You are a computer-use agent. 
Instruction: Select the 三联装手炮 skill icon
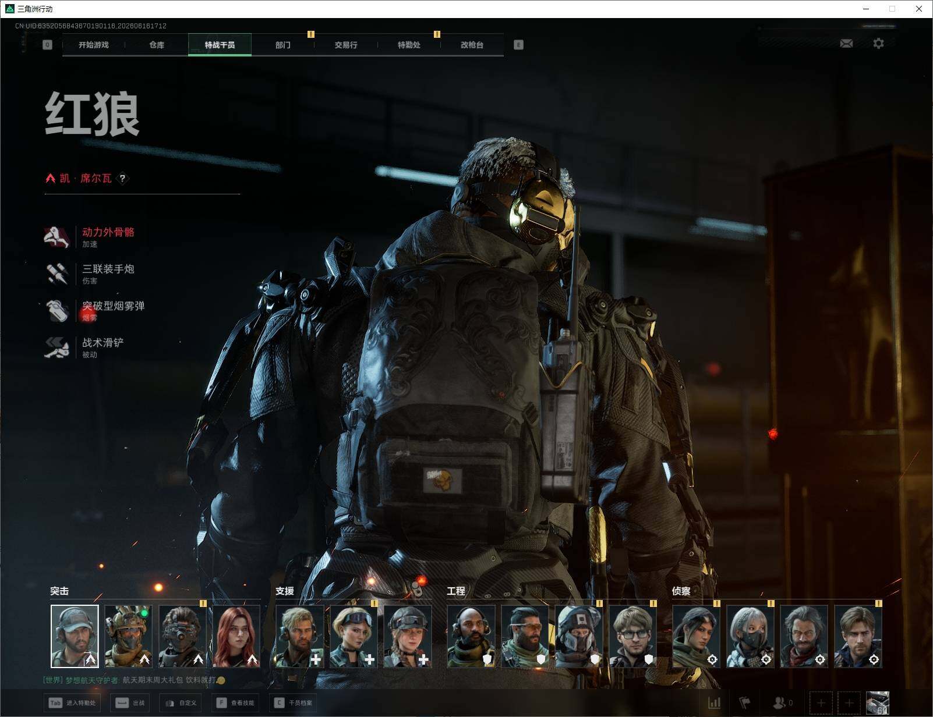(57, 274)
